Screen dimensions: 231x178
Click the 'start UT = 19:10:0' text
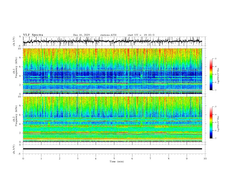pyautogui.click(x=141, y=35)
